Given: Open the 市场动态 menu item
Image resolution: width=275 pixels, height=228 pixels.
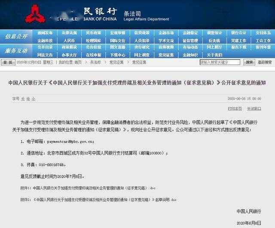Looking at the screenshot, I should point(190,47).
